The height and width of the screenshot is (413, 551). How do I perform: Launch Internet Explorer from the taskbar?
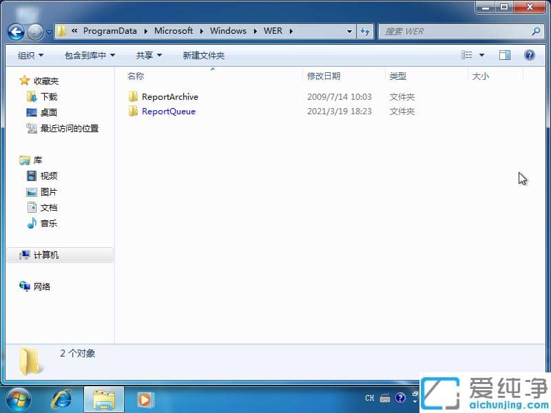(x=62, y=399)
